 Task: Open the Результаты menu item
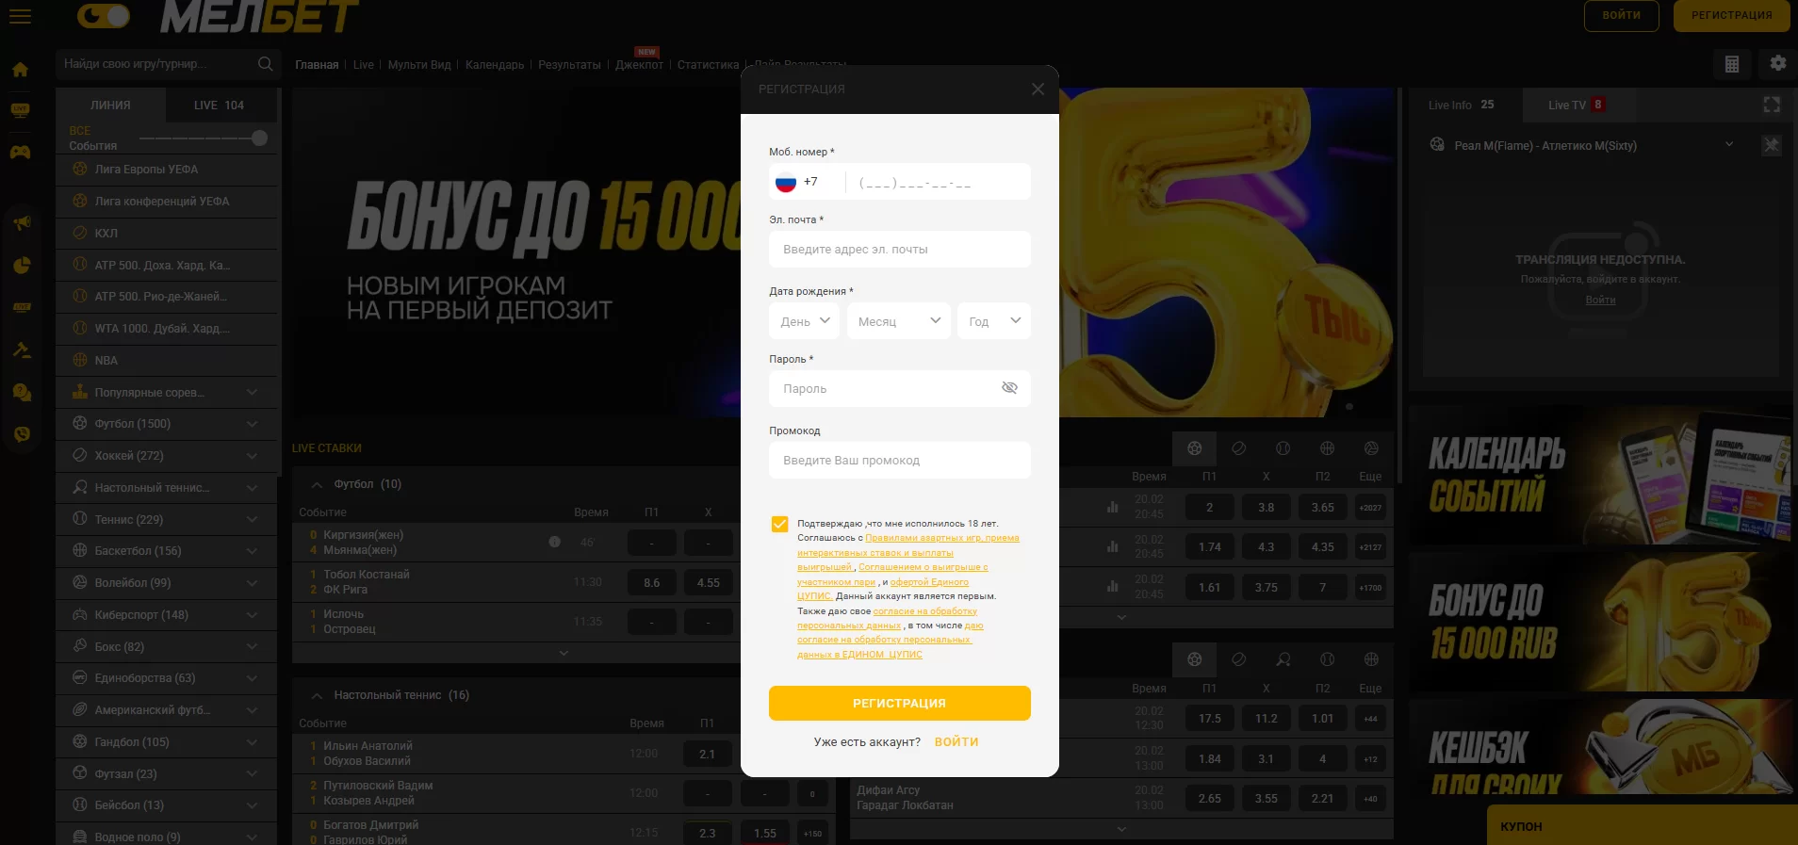pyautogui.click(x=569, y=65)
